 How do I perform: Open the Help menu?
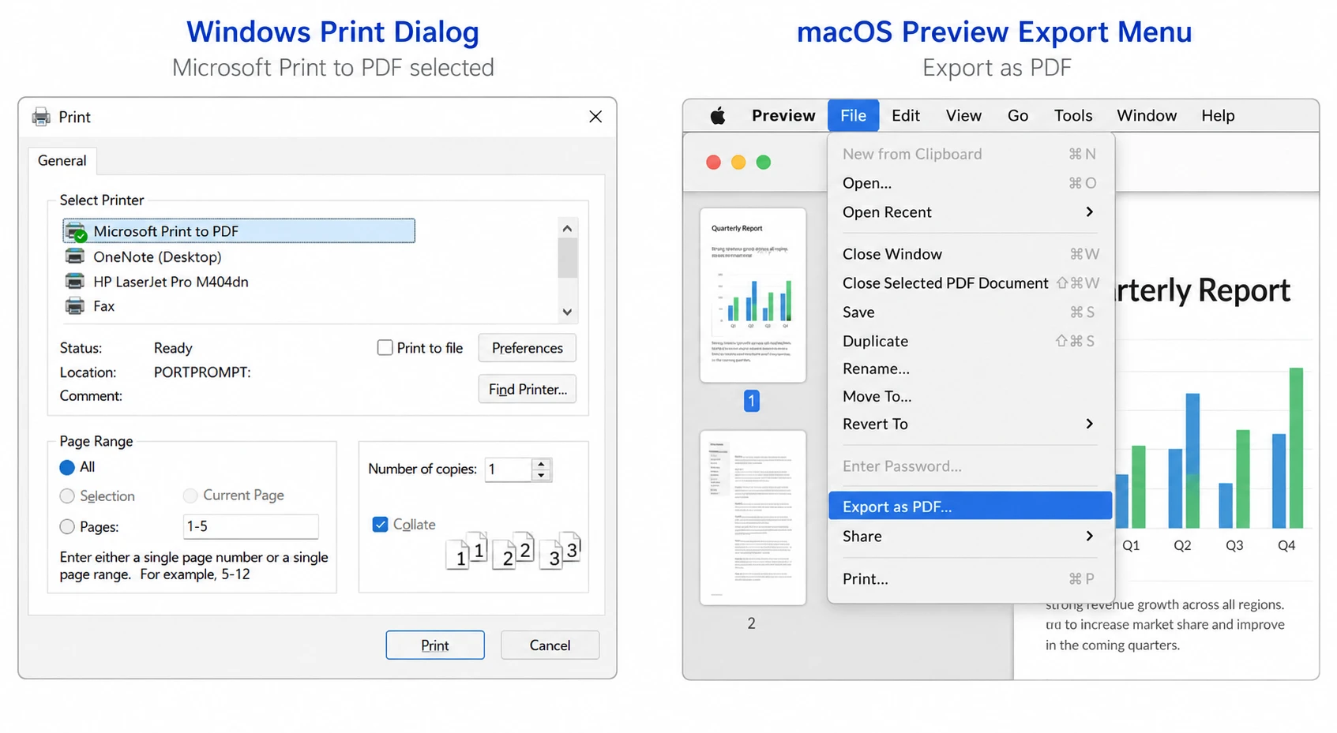tap(1218, 116)
